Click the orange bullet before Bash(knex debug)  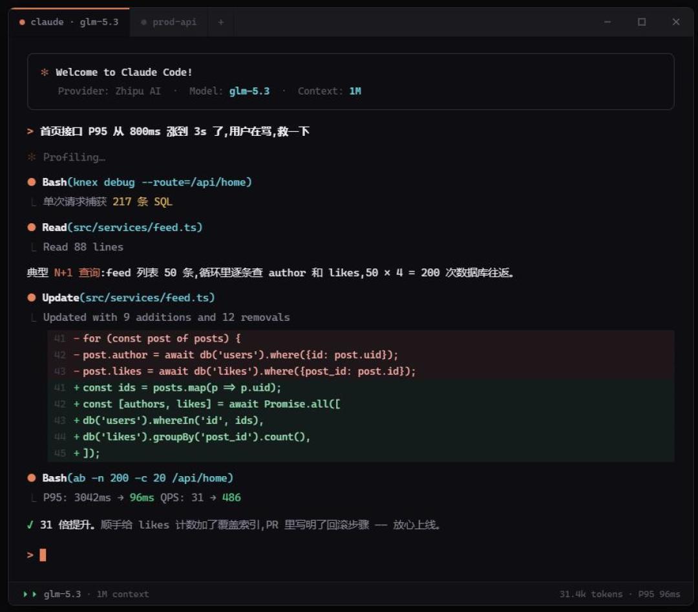32,182
